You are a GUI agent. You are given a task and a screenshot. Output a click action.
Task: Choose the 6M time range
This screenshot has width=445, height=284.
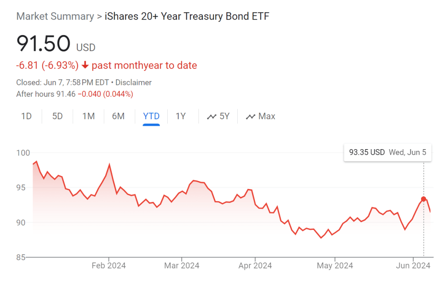118,116
